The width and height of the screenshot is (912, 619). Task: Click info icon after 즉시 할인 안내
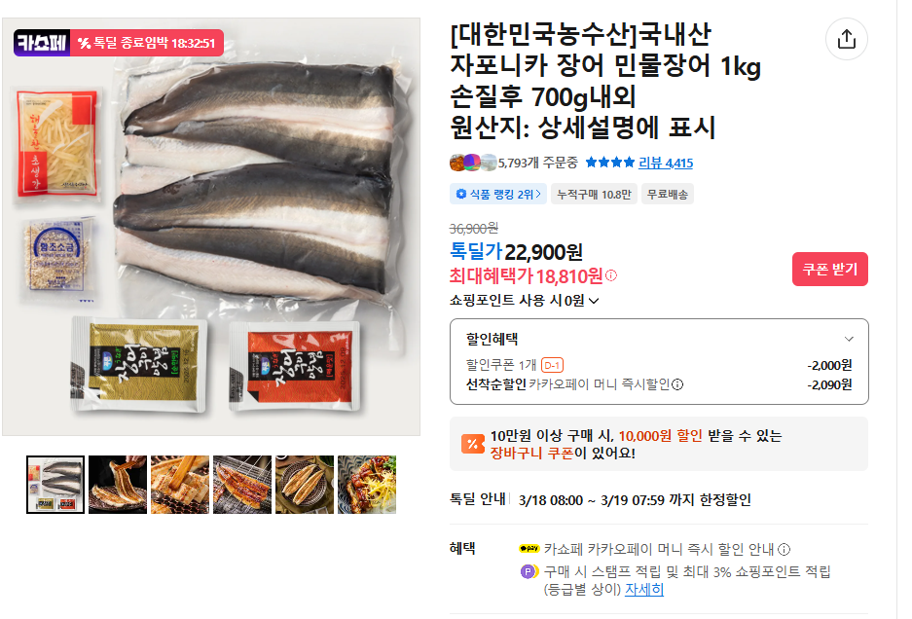(784, 549)
